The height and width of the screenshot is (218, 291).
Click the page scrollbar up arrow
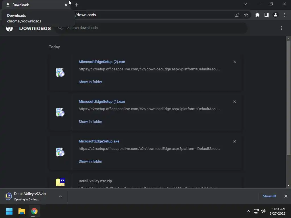[288, 39]
